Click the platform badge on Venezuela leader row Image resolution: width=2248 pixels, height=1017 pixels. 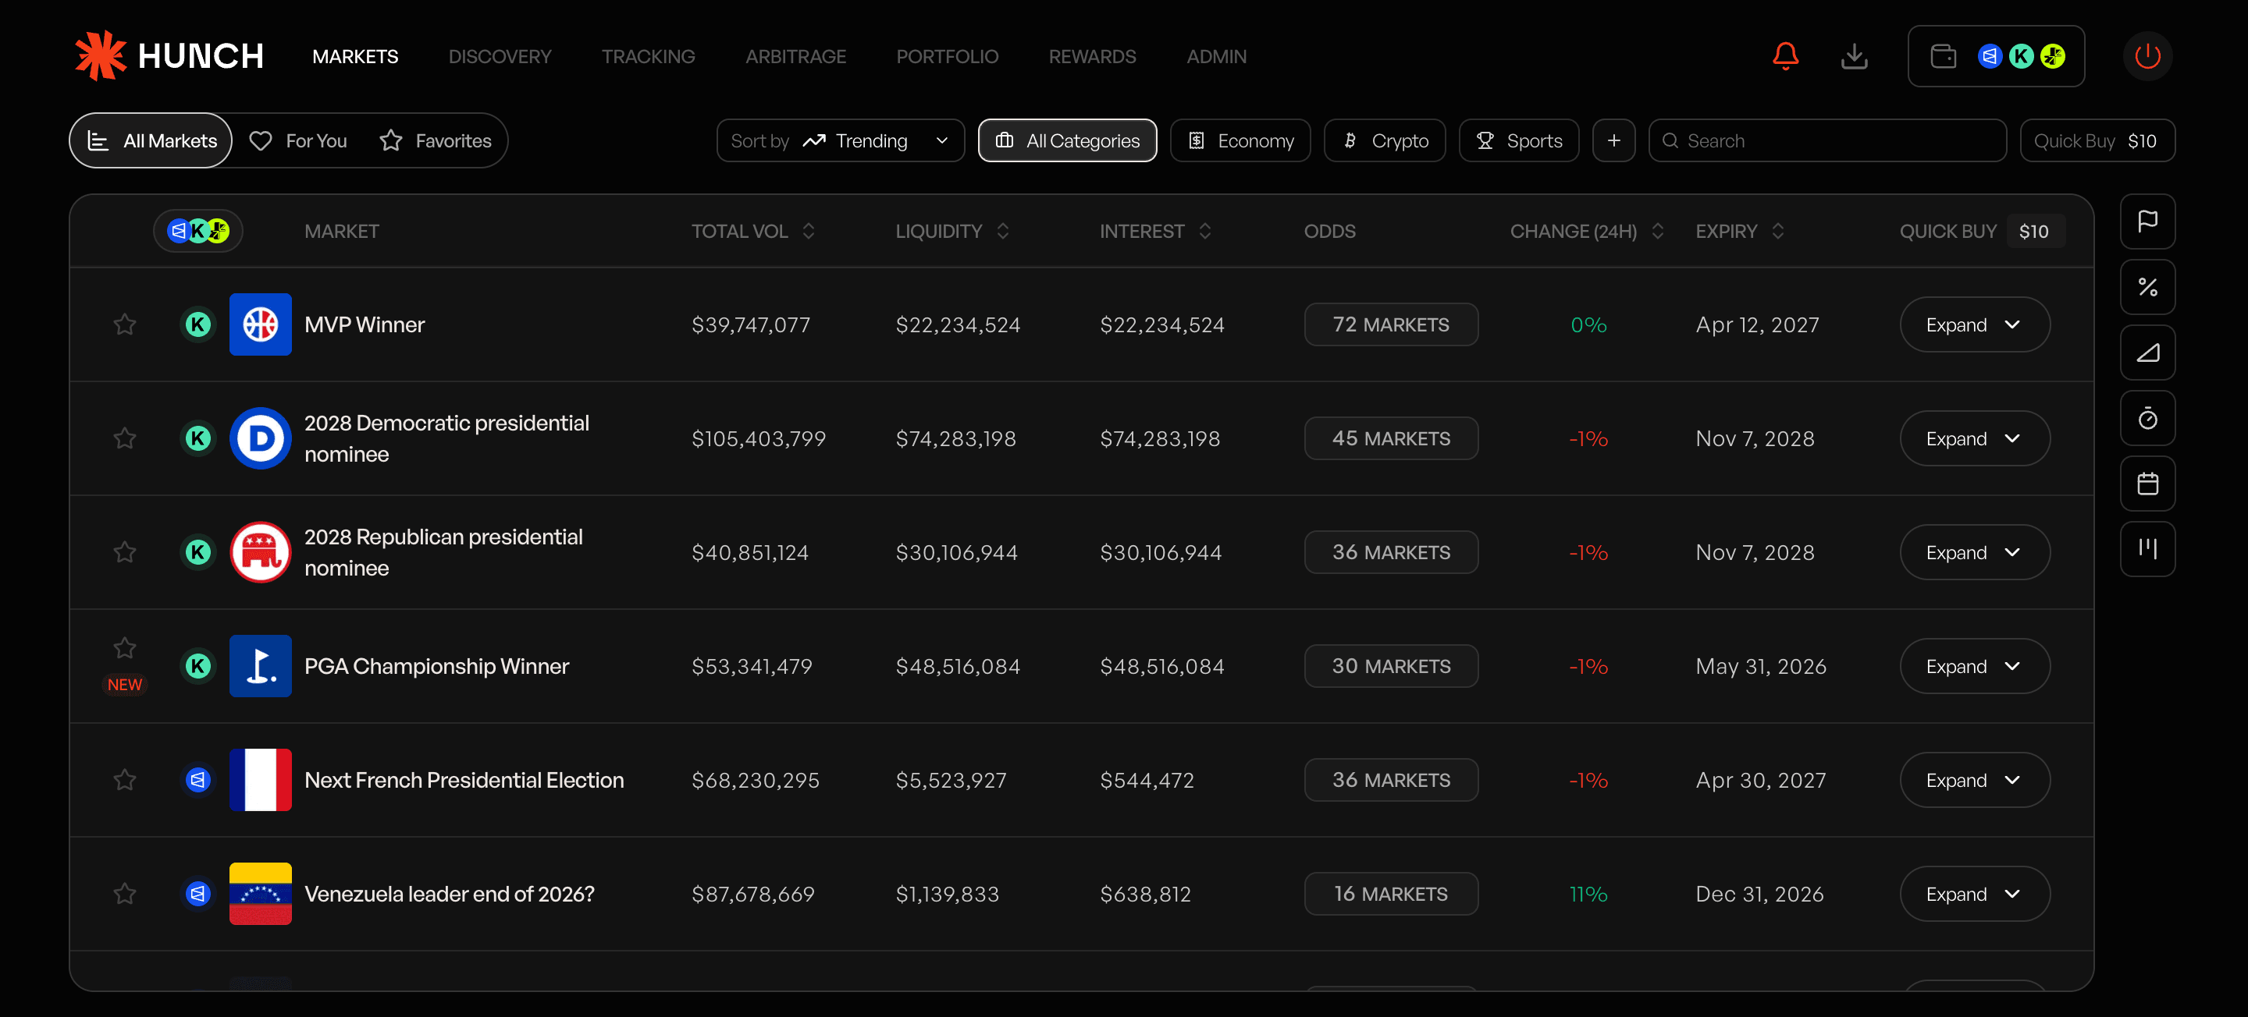[x=198, y=893]
